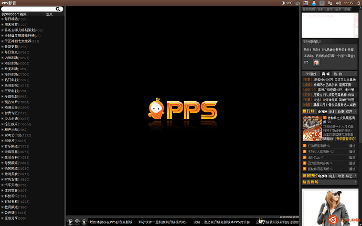Collapse the 排行榜 panel with minus button
Image resolution: width=362 pixels, height=226 pixels.
[355, 112]
